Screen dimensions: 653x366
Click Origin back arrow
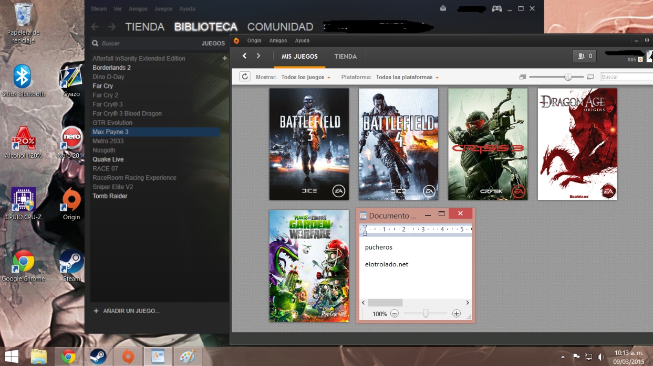point(244,56)
